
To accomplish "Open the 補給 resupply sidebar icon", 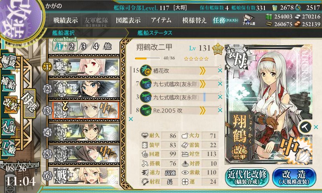I will click(8, 83).
